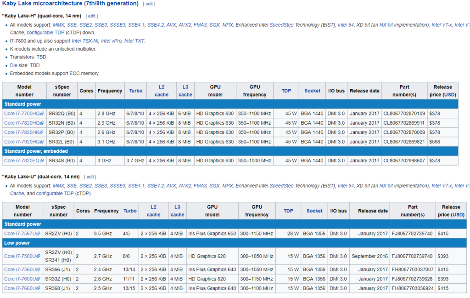
Task: Edit the Kaby Lake-U section
Action: tap(90, 177)
